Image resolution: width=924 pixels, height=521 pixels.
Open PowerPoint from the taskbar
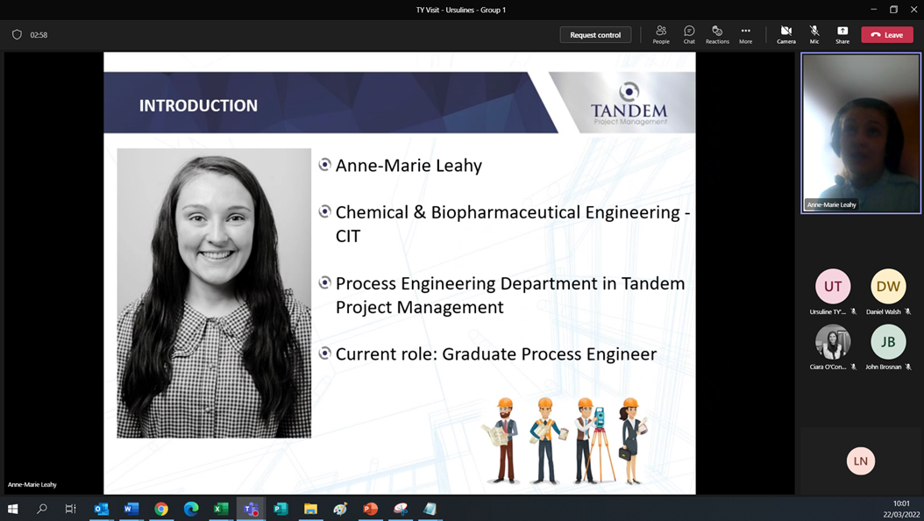pos(371,509)
